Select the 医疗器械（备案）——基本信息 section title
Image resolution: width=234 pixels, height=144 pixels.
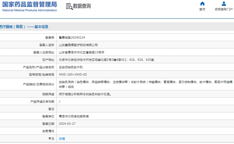pyautogui.click(x=24, y=27)
